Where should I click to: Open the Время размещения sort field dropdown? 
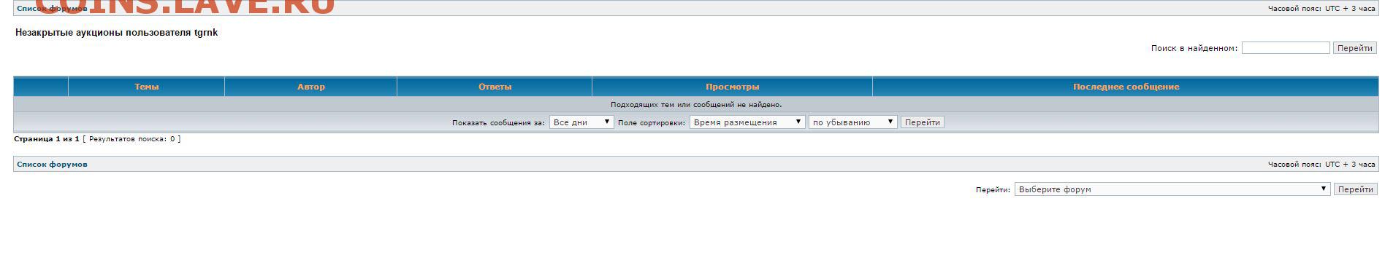coord(747,122)
